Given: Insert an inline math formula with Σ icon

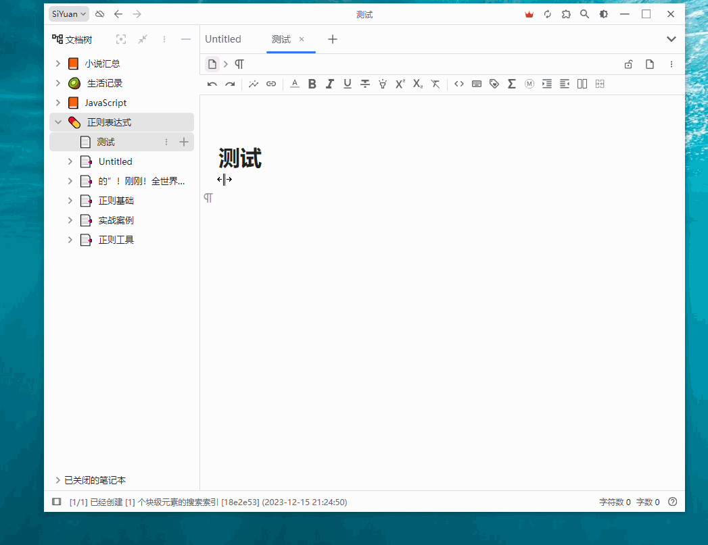Looking at the screenshot, I should tap(512, 84).
